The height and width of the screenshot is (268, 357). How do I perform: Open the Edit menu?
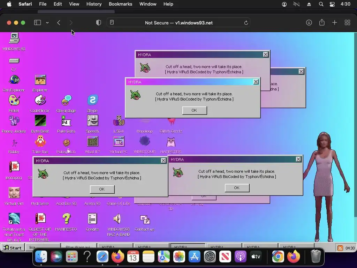(x=58, y=4)
